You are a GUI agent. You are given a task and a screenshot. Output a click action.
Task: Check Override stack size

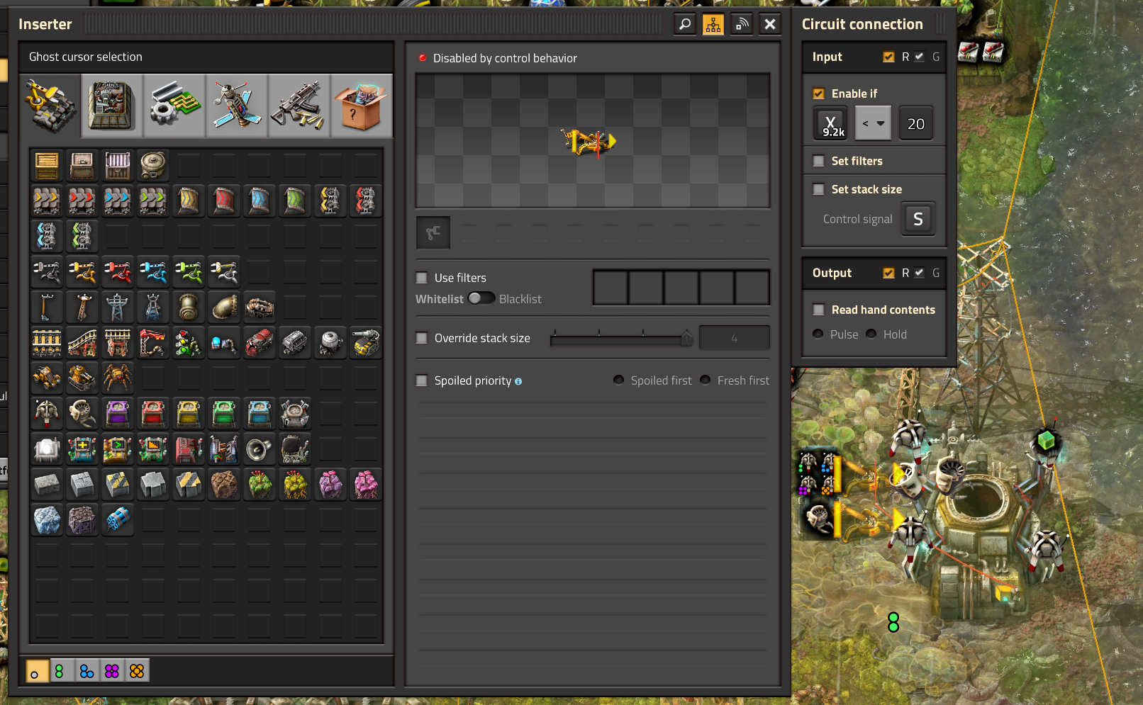[x=422, y=338]
